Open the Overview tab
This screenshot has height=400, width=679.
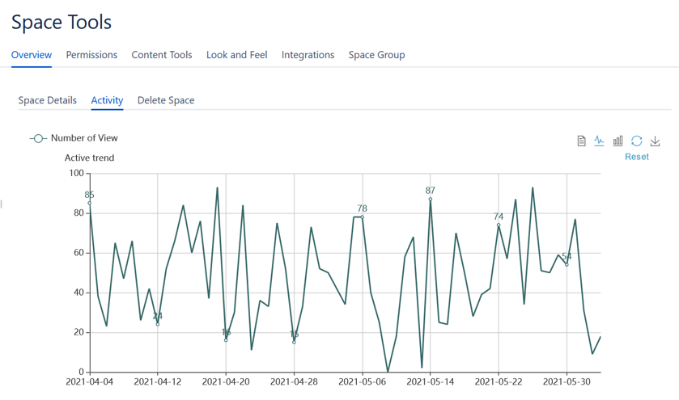pyautogui.click(x=32, y=55)
